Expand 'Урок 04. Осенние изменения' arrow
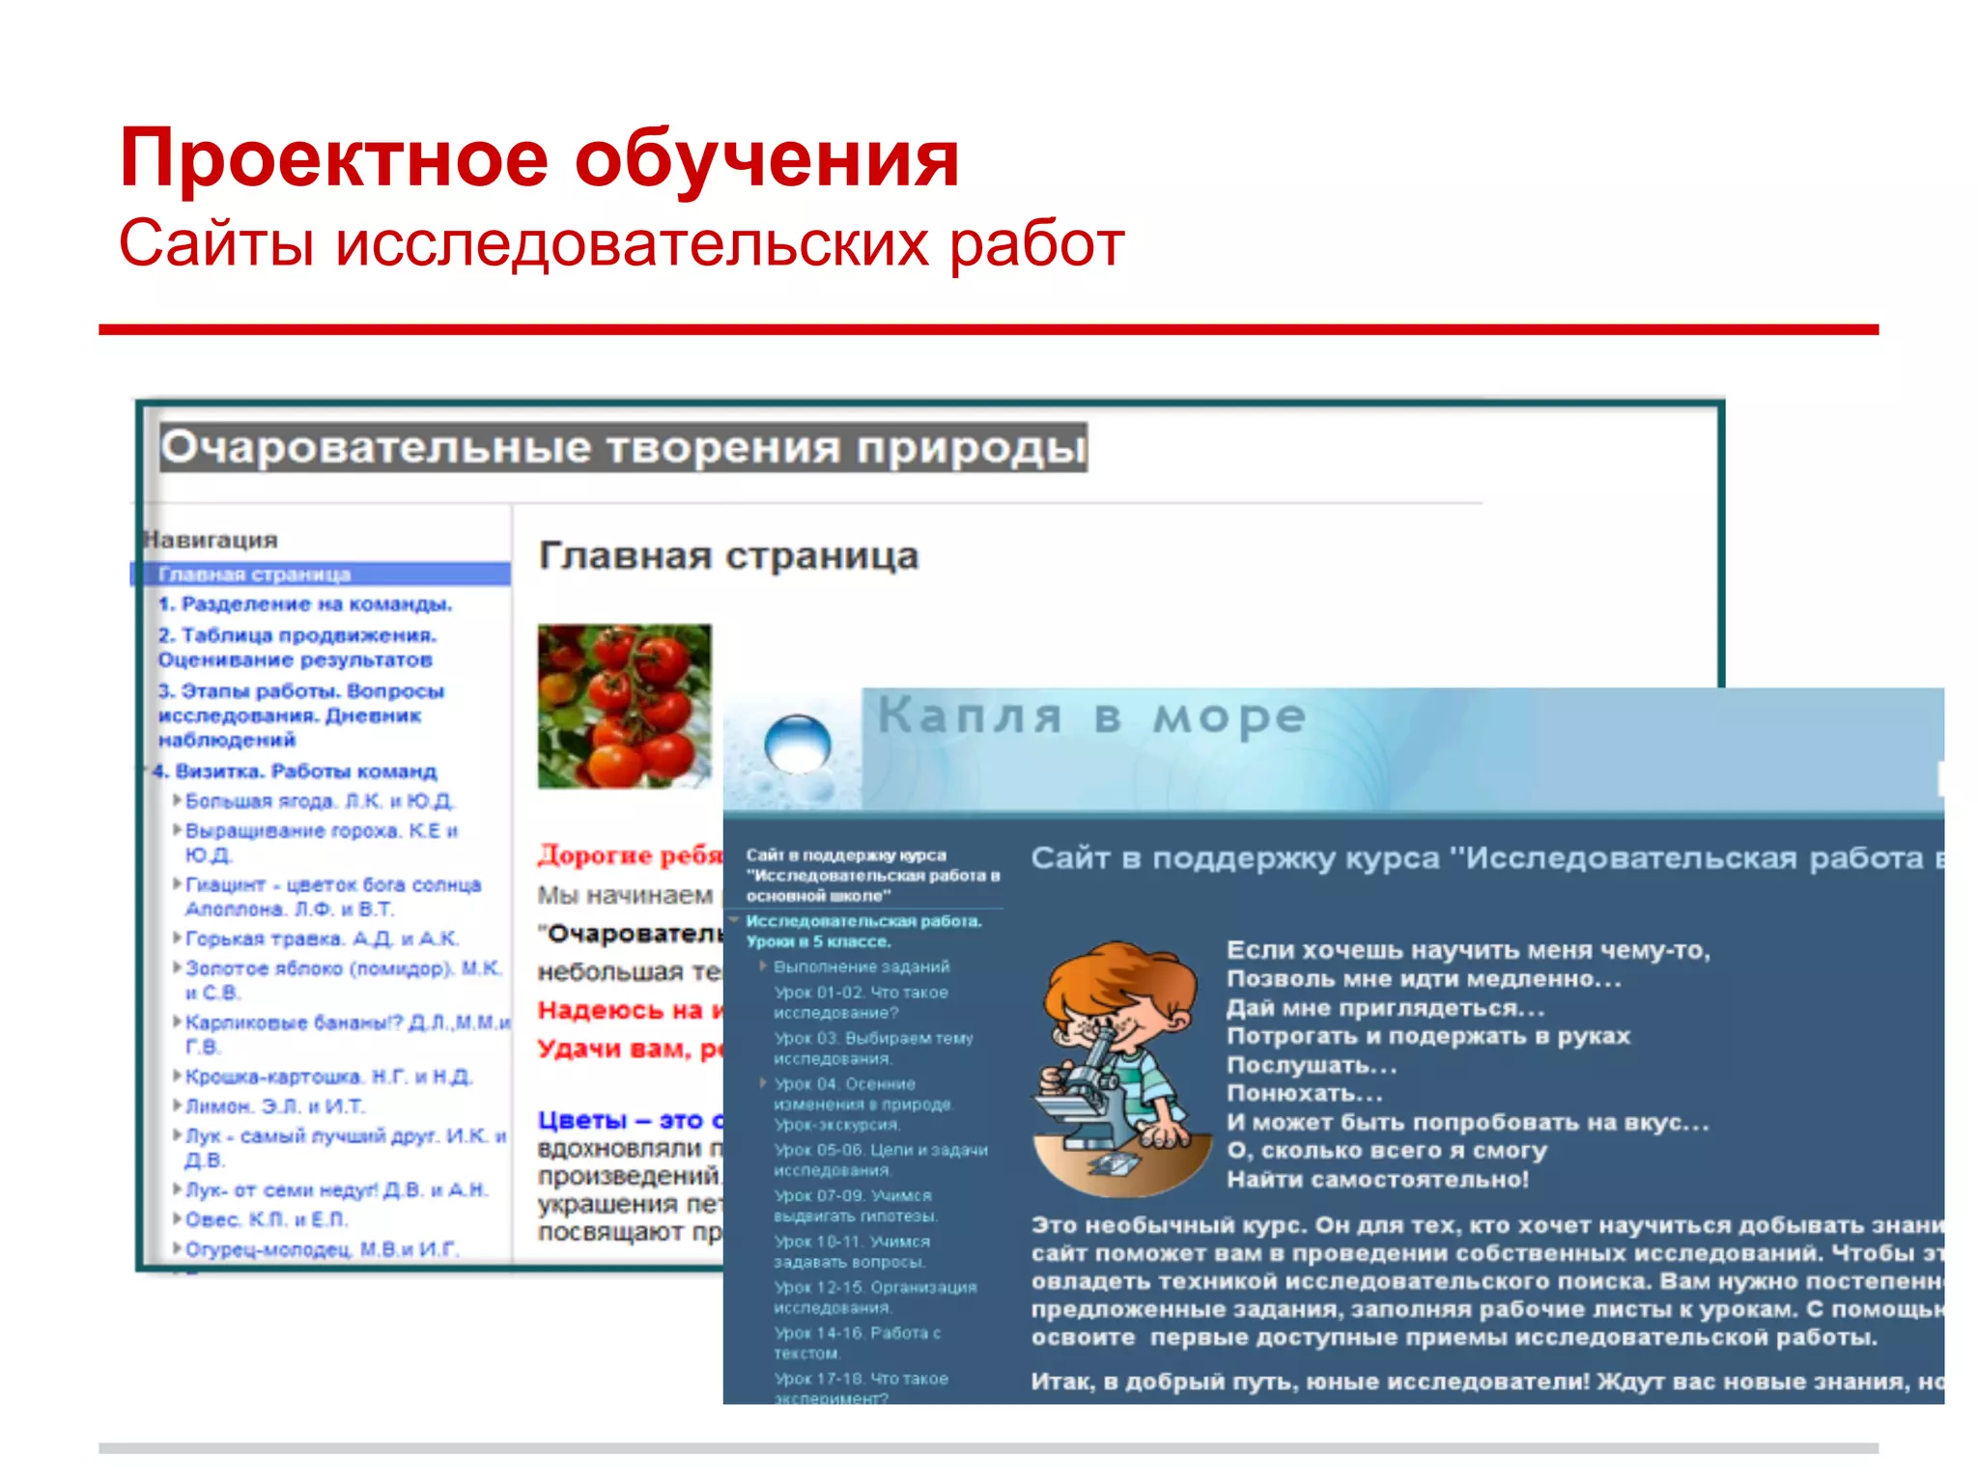 pos(762,1082)
